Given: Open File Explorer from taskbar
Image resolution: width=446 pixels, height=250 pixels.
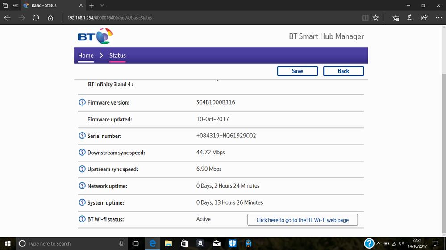Looking at the screenshot, I should coord(168,243).
